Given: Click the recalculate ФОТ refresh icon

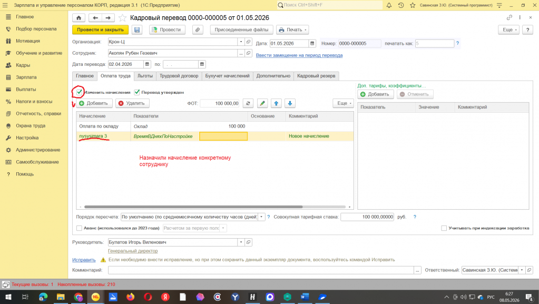Looking at the screenshot, I should 248,103.
